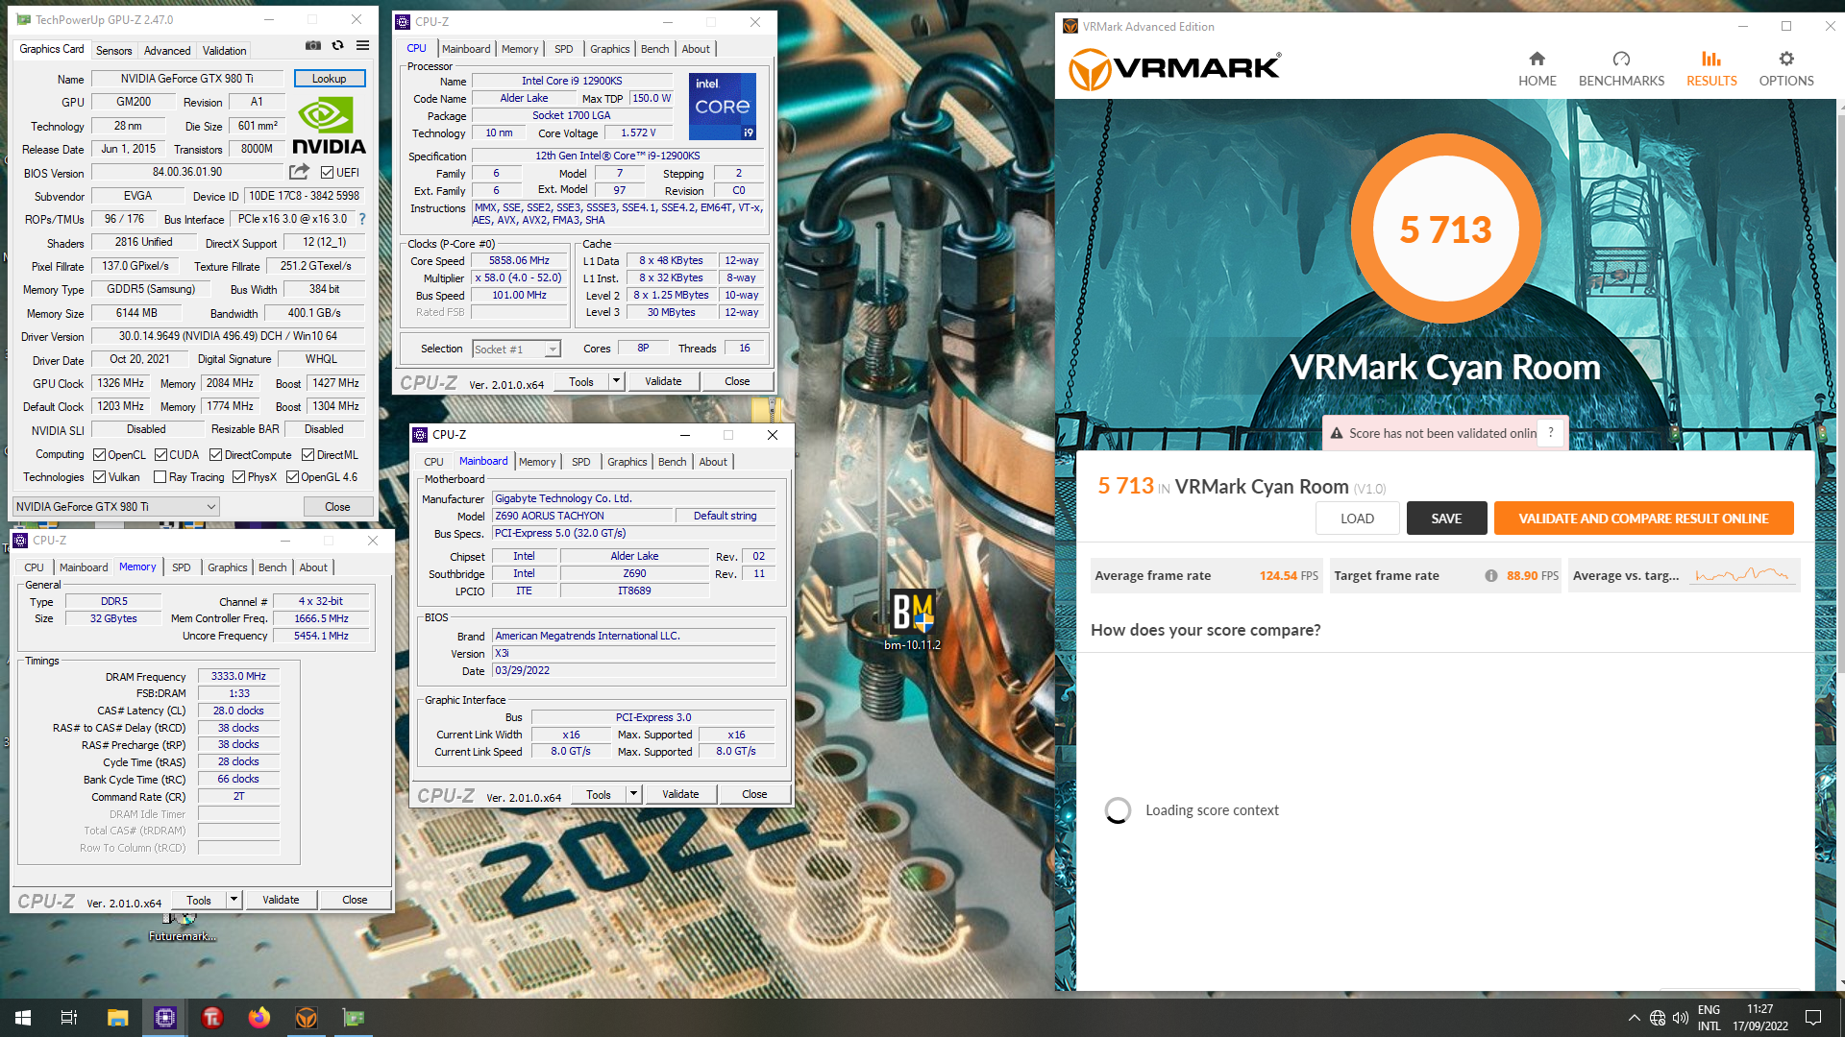This screenshot has height=1037, width=1845.
Task: Open About tab in CPU-Z CPU window
Action: tap(696, 49)
